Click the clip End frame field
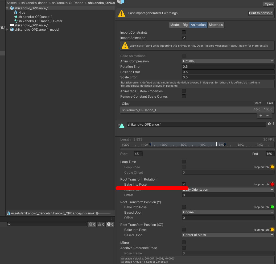 (x=270, y=154)
